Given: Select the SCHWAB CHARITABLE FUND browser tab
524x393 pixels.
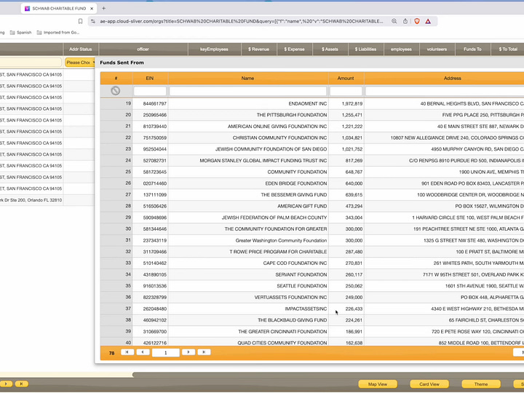Looking at the screenshot, I should [x=59, y=8].
